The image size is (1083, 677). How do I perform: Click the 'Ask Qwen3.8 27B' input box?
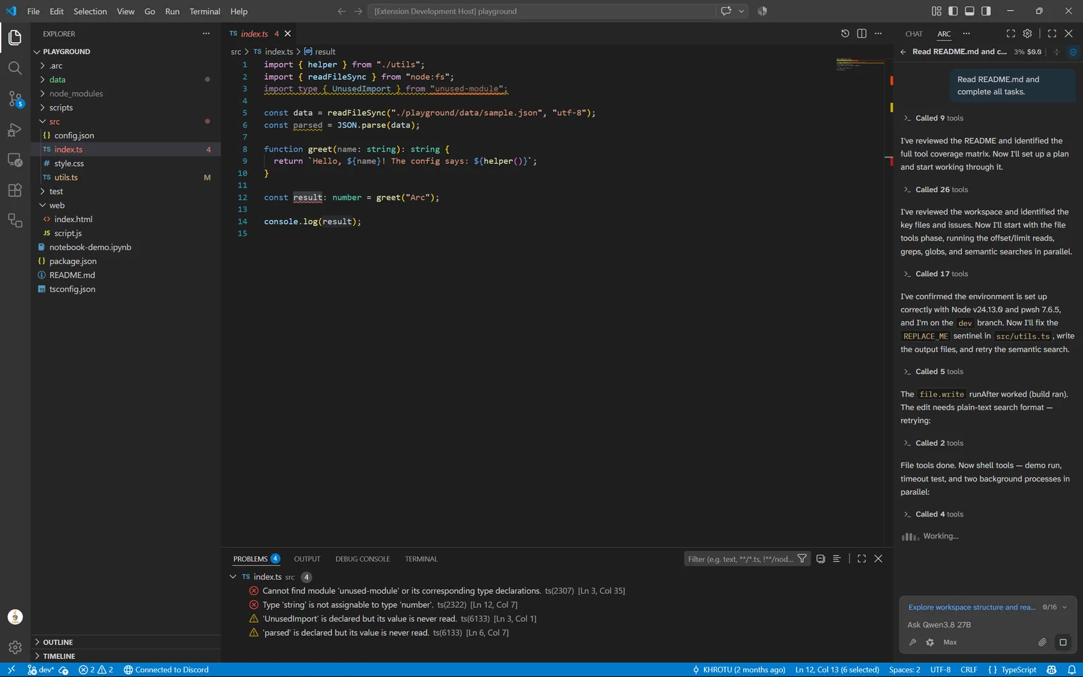[x=987, y=624]
